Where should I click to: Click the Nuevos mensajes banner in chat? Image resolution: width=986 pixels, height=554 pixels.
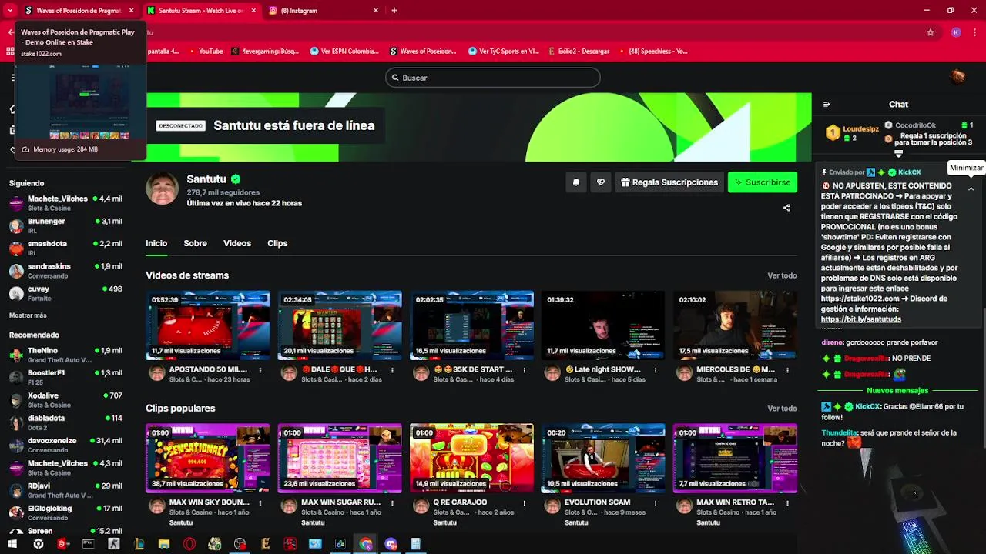pyautogui.click(x=897, y=391)
